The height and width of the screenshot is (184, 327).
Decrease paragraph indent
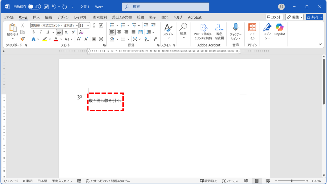pyautogui.click(x=146, y=25)
